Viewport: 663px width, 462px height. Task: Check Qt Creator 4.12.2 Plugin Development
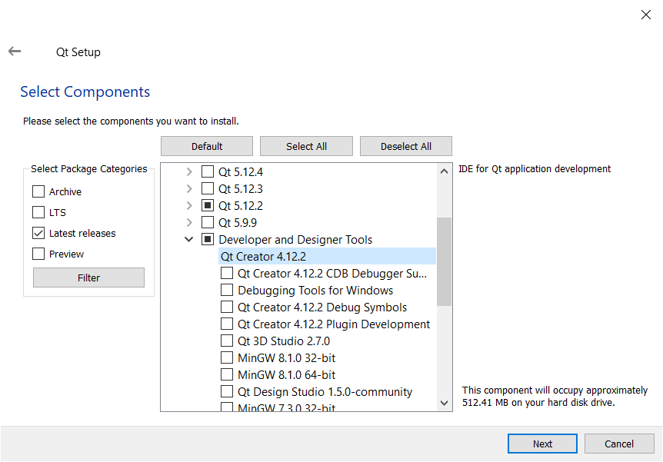[227, 324]
